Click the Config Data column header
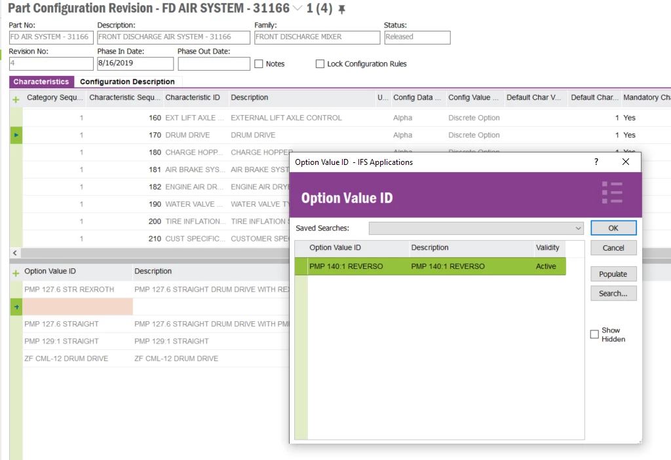Screen dimensions: 671x460 pyautogui.click(x=417, y=97)
